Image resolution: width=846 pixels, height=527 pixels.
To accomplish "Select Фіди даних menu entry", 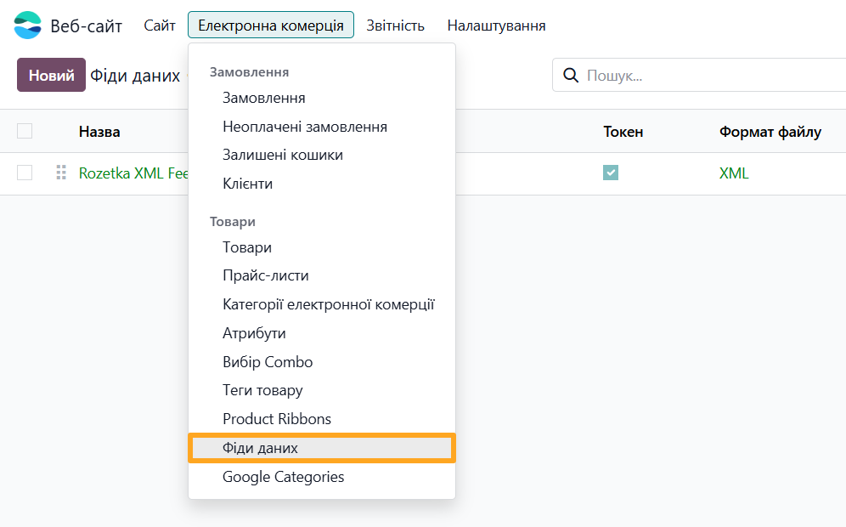I will tap(322, 448).
